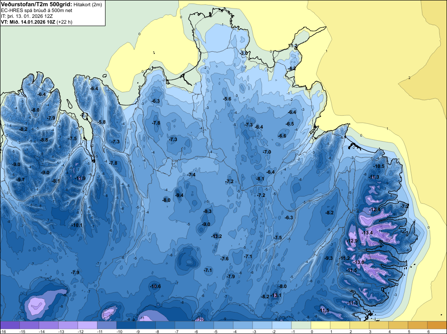This screenshot has width=447, height=334.
Task: Click the legend color between -16 and -15
Action: click(10, 325)
